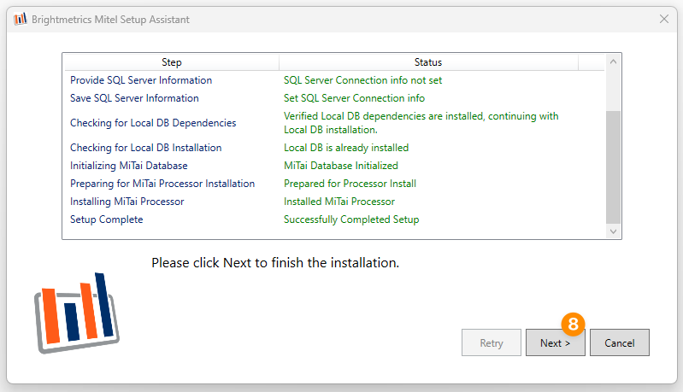Click the large Brightmetrics bar chart logo
This screenshot has width=683, height=392.
(77, 313)
